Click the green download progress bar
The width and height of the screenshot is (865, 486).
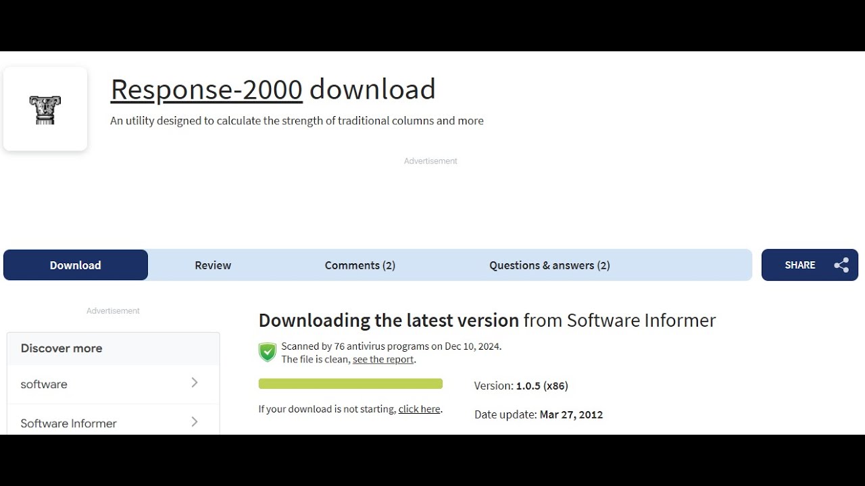click(351, 383)
